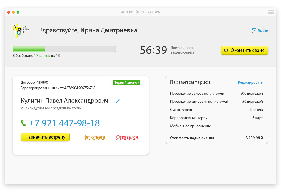Click the 2T Bank shield logo

click(x=18, y=31)
